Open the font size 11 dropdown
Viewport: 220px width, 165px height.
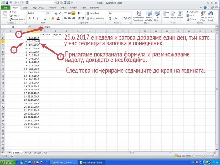click(x=53, y=13)
